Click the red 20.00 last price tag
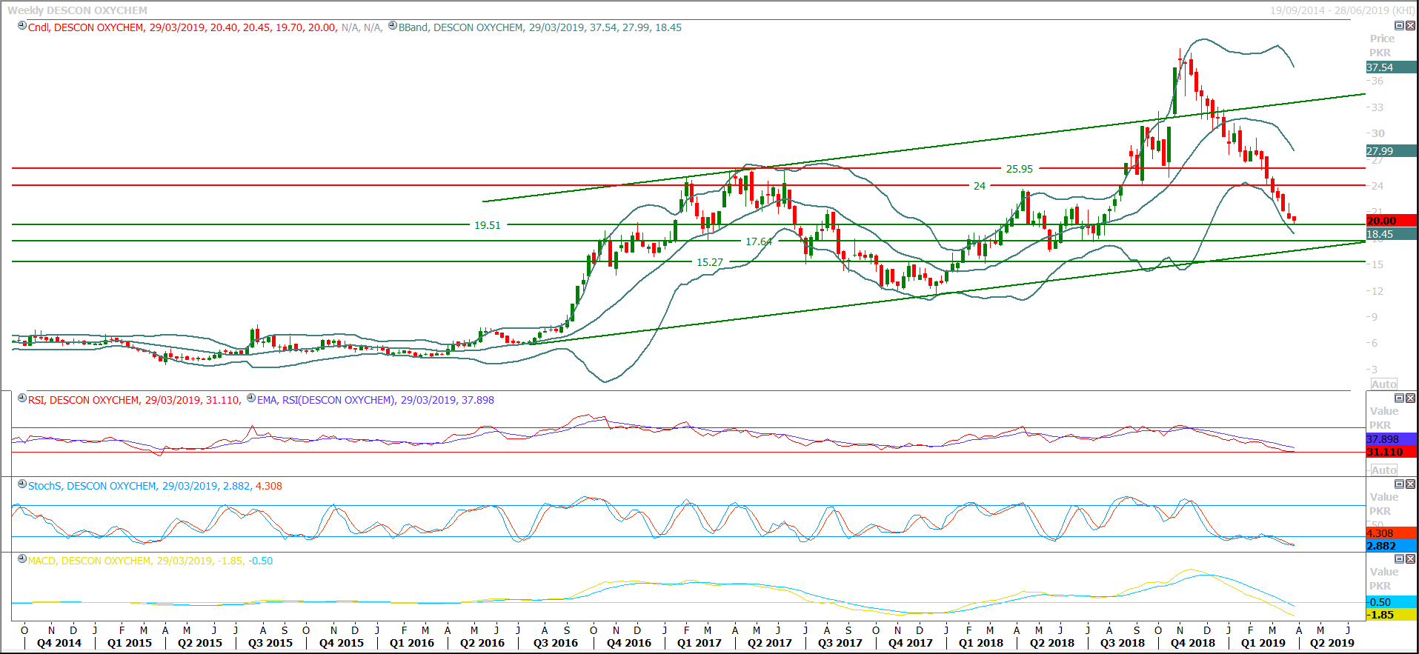The width and height of the screenshot is (1419, 654). click(1391, 221)
